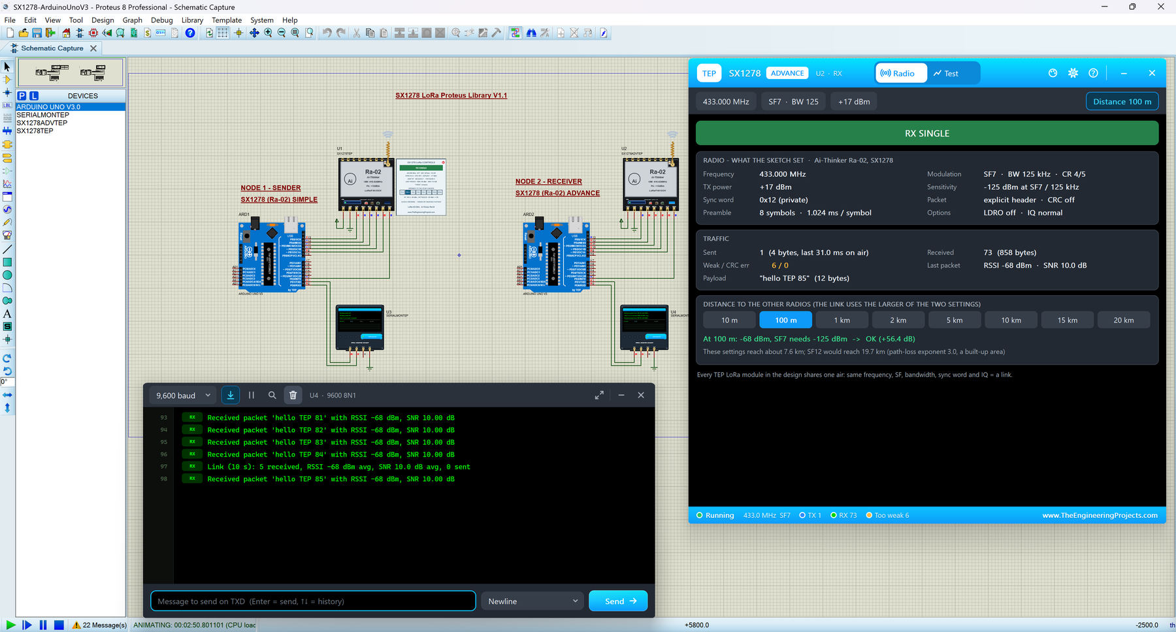Click the Send button
This screenshot has width=1176, height=632.
[618, 601]
